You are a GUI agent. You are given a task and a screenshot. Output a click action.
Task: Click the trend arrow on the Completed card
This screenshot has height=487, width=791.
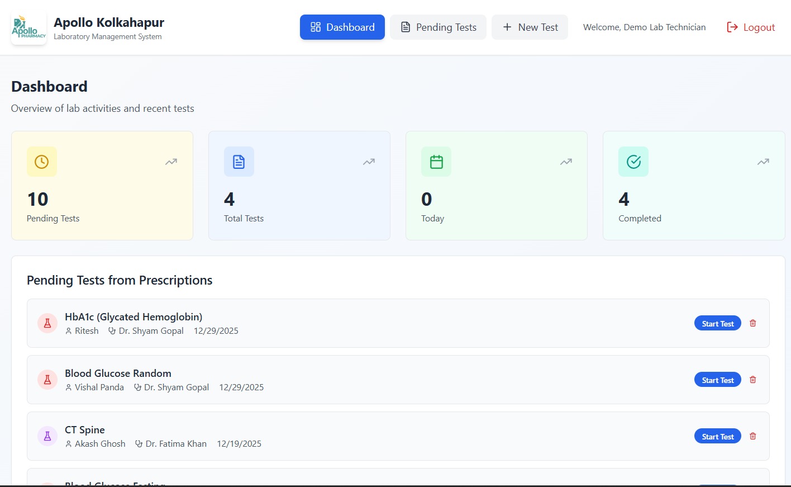click(763, 162)
